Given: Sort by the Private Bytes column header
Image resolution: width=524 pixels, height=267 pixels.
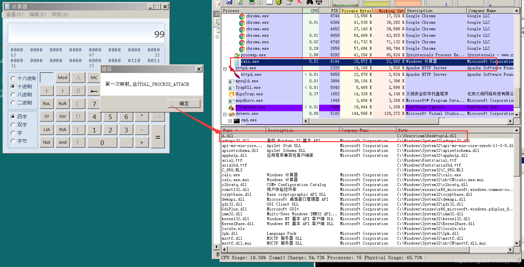Looking at the screenshot, I should 357,11.
